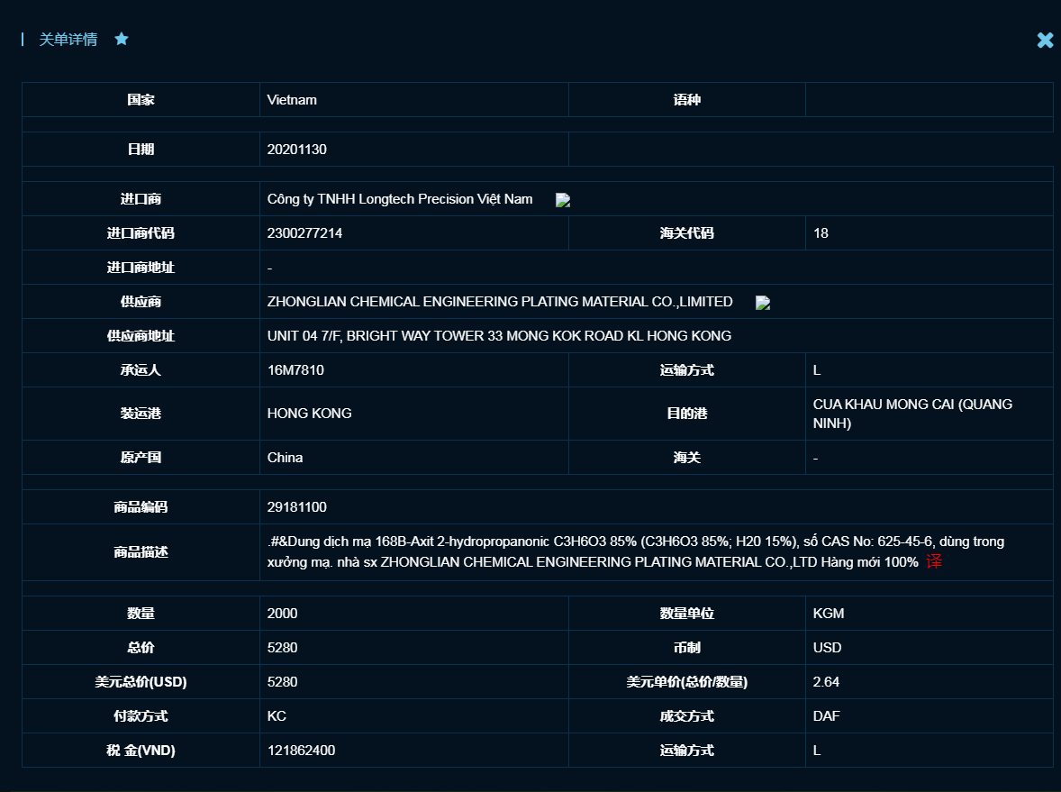Screen dimensions: 1061x792
Task: Select HS code 29181100
Action: tap(296, 506)
